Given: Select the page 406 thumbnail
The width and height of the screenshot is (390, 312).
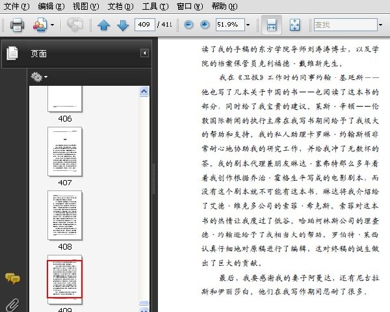Looking at the screenshot, I should point(65,99).
